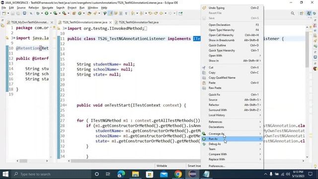
Task: Click the toolbar Search magnifier icon
Action: coord(293,13)
